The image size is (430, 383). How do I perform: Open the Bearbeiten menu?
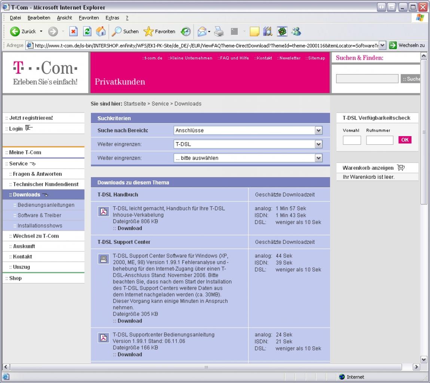pos(39,18)
